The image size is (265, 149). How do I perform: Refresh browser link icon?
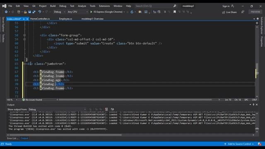132,12
